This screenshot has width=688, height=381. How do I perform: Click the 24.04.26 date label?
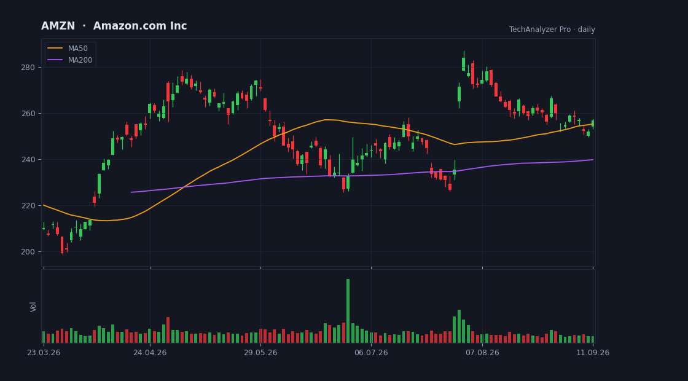150,353
